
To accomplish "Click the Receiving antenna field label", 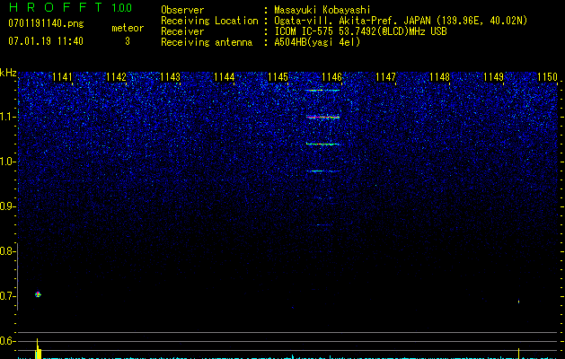I will click(207, 42).
